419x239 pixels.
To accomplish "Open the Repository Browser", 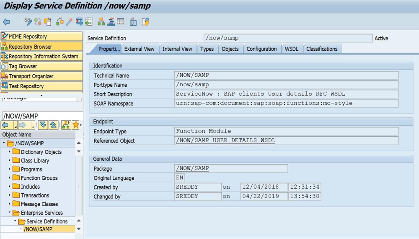I will [x=41, y=47].
